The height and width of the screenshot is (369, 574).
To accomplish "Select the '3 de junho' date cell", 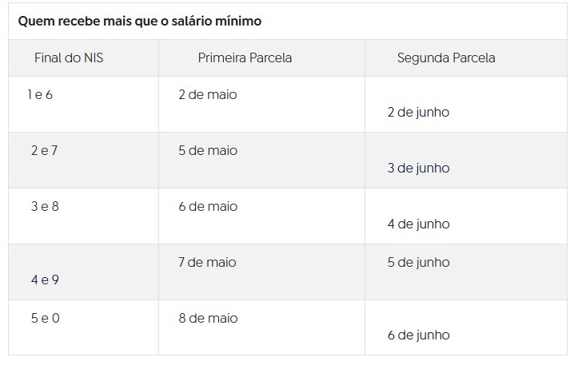I will click(x=418, y=169).
